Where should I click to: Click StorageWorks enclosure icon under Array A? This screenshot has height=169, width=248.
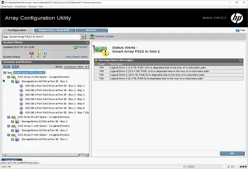(x=17, y=81)
